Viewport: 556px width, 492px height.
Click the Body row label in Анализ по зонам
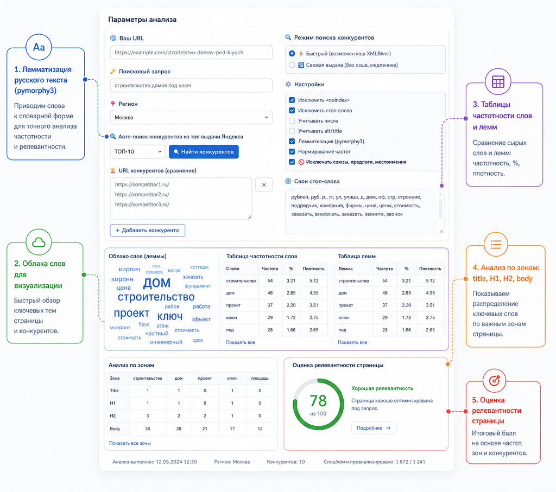[x=115, y=429]
